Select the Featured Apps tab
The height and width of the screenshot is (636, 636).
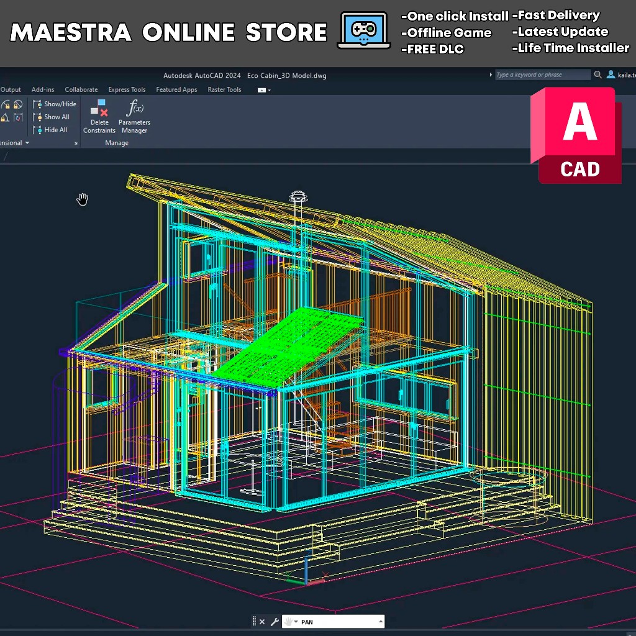pyautogui.click(x=176, y=89)
